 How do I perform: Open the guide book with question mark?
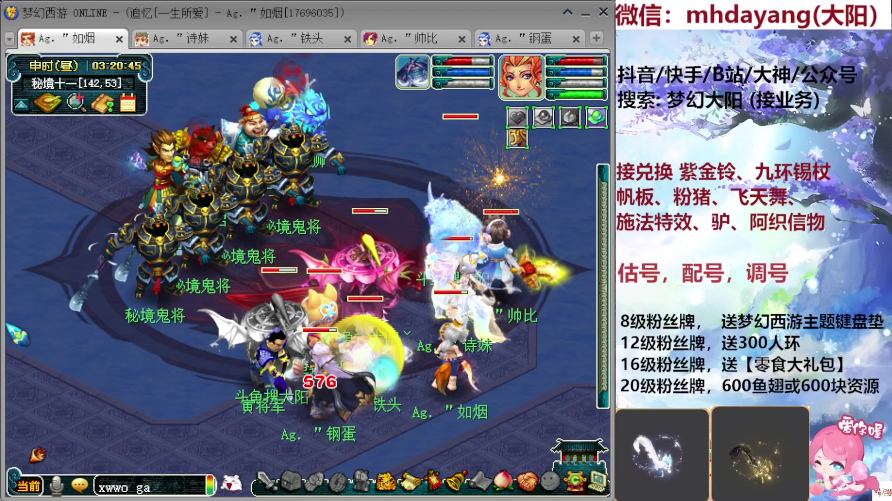click(x=103, y=103)
